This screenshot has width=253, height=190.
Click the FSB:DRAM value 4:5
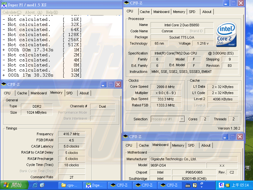(x=71, y=140)
